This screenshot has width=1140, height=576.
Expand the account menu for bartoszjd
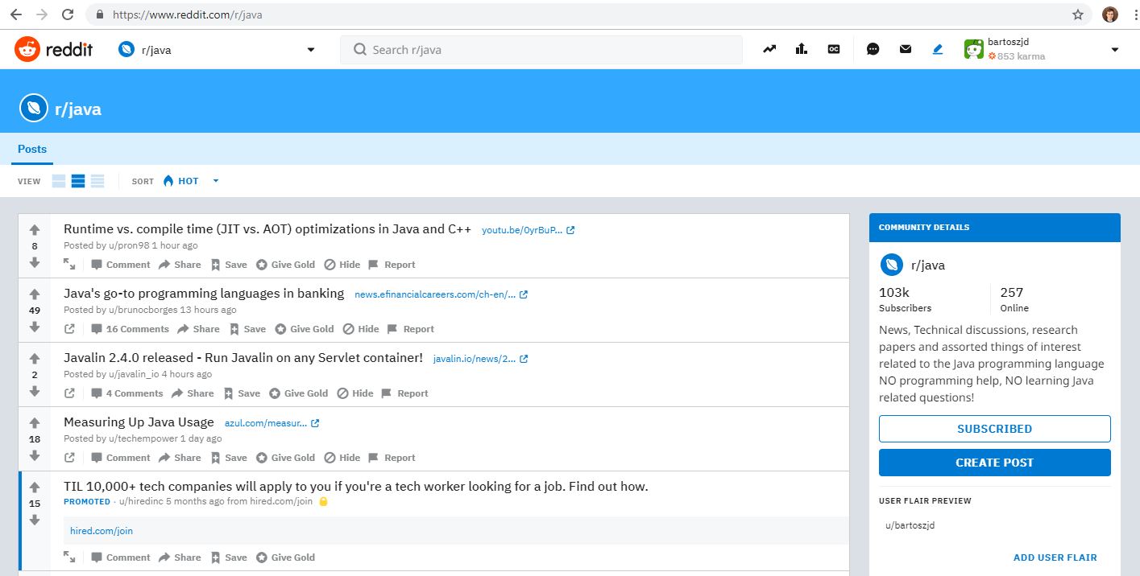(1114, 49)
